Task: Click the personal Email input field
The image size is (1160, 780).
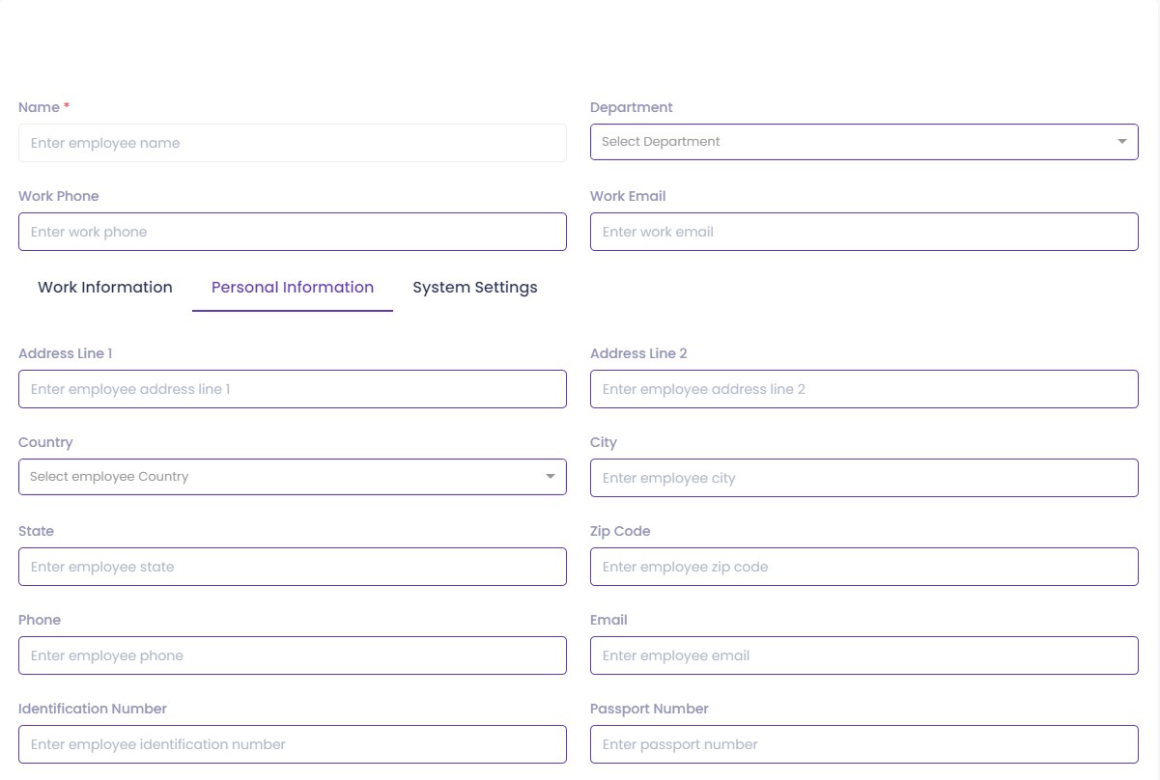Action: coord(863,655)
